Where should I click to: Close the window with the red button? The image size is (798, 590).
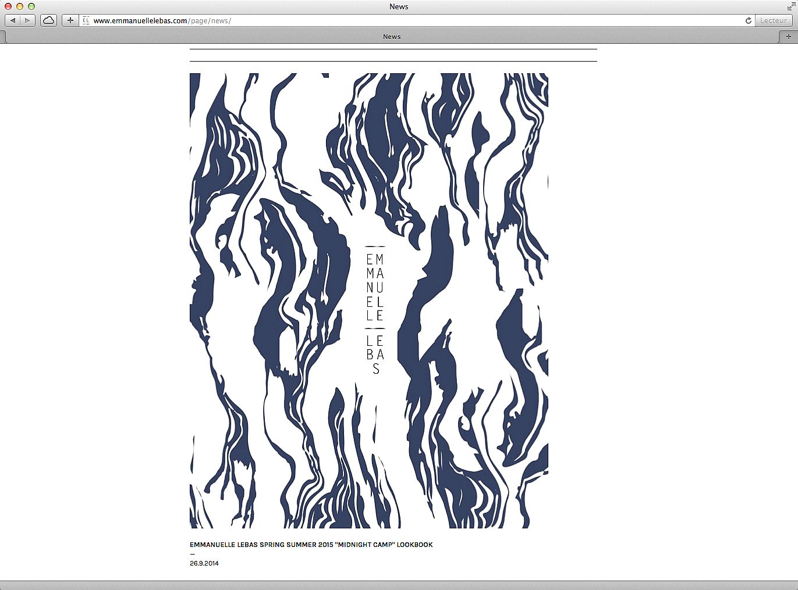[8, 6]
